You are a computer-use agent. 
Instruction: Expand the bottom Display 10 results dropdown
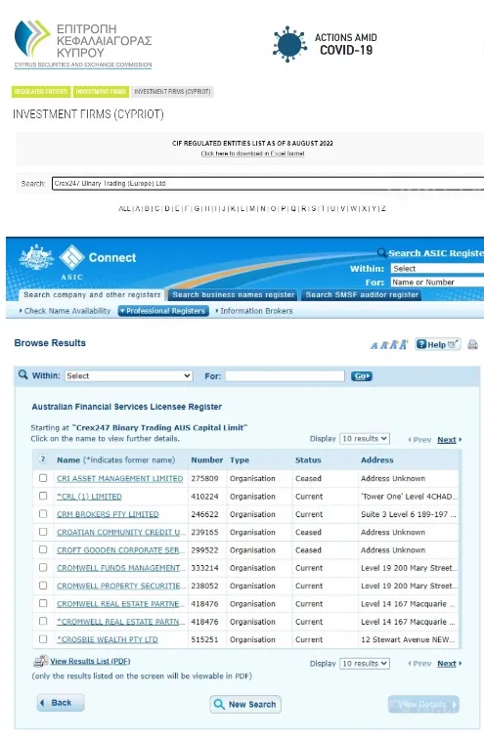[365, 664]
